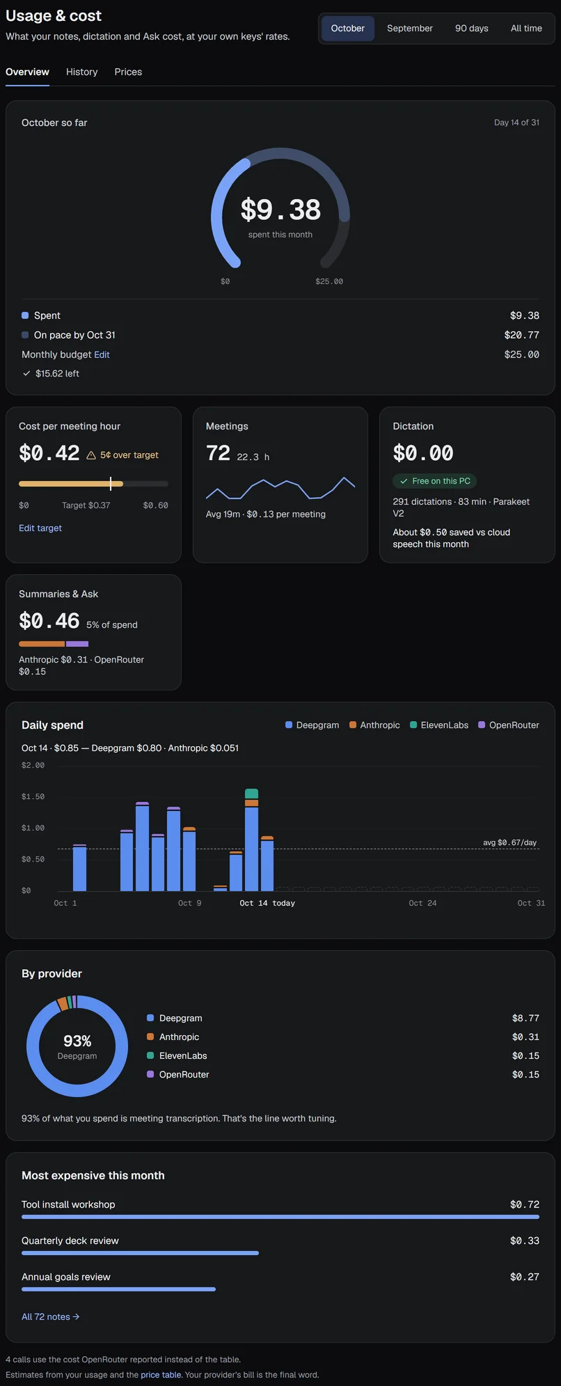The width and height of the screenshot is (561, 1386).
Task: Click Edit next to Monthly budget
Action: [102, 354]
